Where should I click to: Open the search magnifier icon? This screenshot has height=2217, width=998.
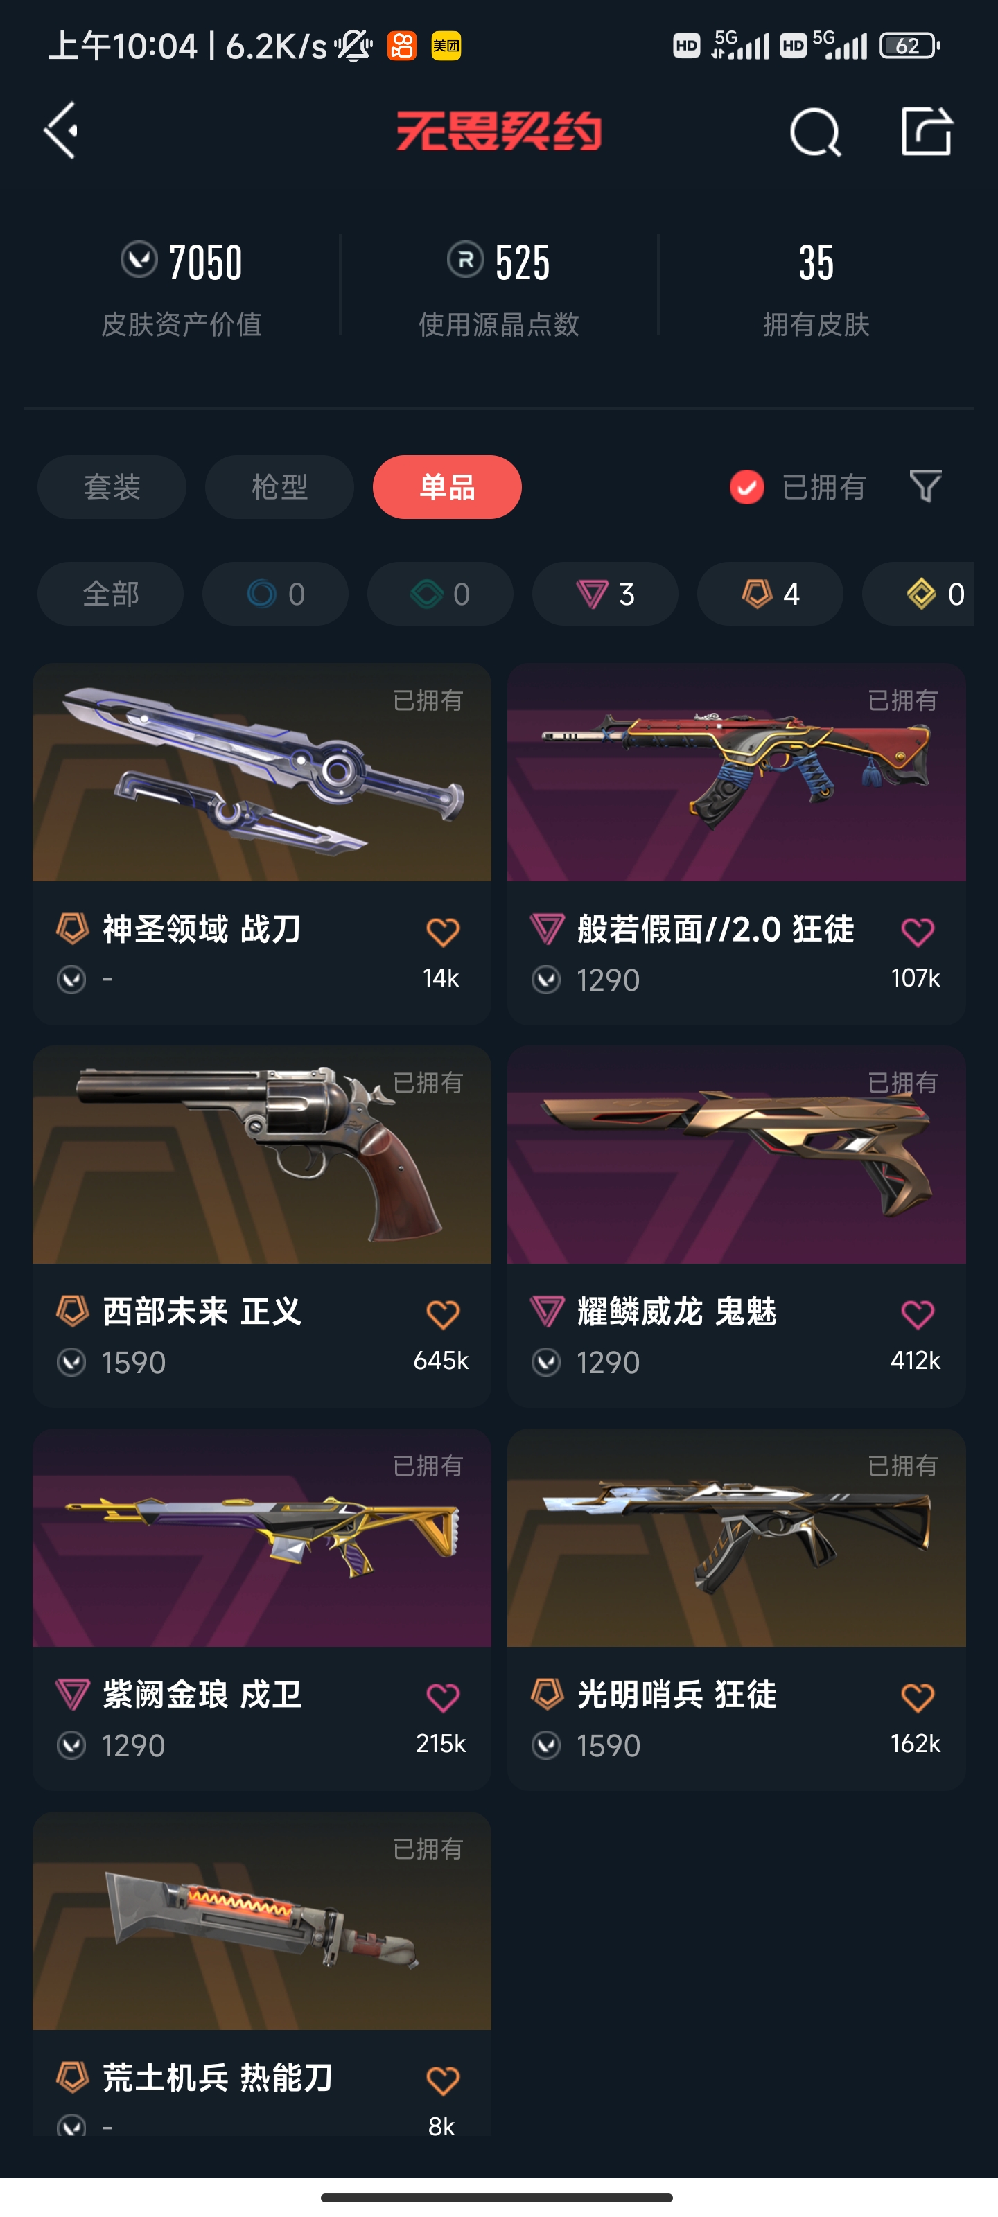(x=814, y=132)
